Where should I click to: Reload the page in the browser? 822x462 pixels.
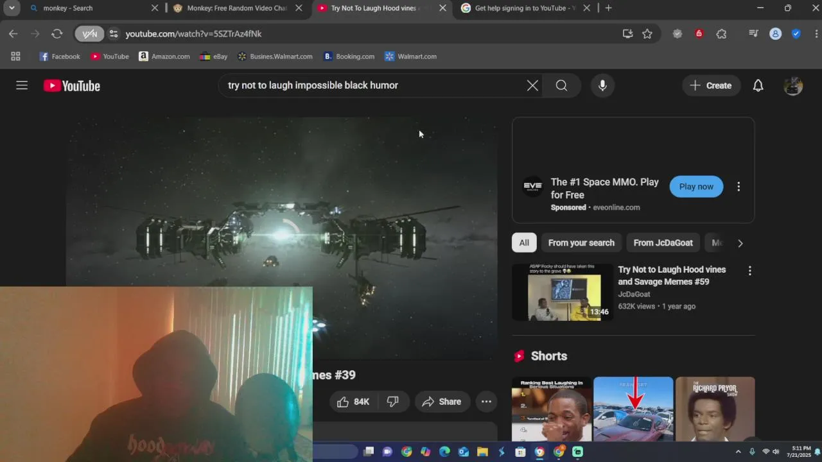pos(57,33)
